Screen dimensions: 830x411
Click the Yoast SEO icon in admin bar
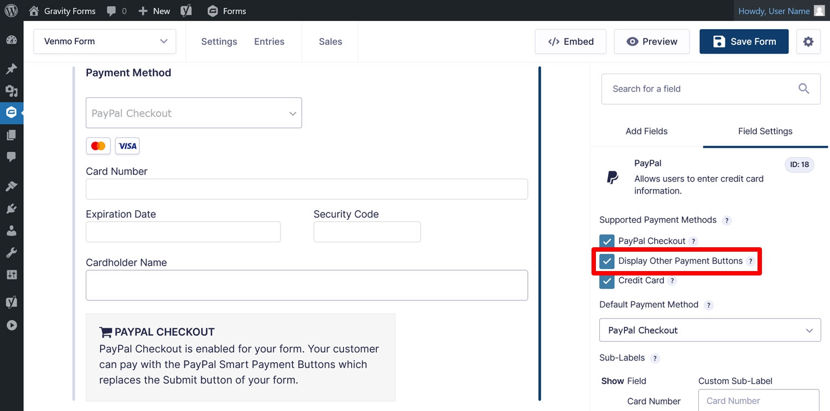pos(188,11)
